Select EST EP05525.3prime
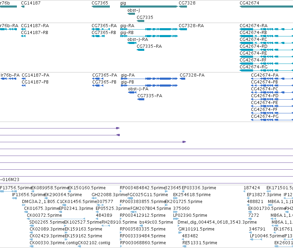 (113, 208)
